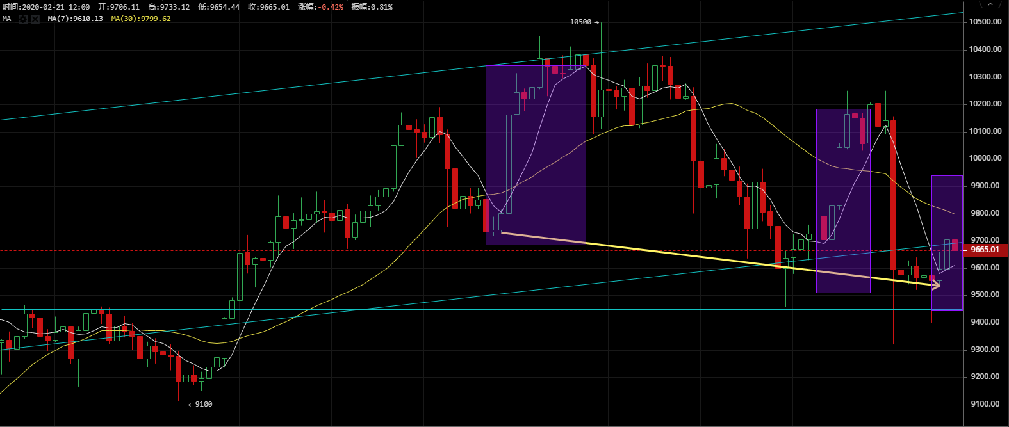Select the MA indicator label
1009x427 pixels.
(6, 19)
